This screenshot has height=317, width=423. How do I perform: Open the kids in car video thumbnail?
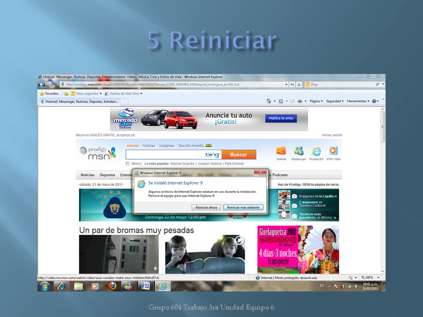click(x=205, y=254)
